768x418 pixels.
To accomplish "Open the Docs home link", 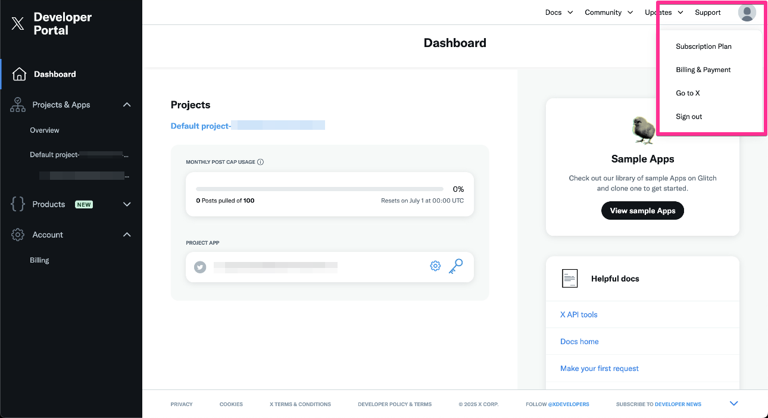I will [579, 342].
